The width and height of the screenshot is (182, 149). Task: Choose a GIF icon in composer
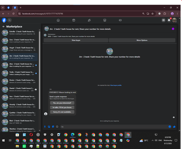click(x=57, y=127)
